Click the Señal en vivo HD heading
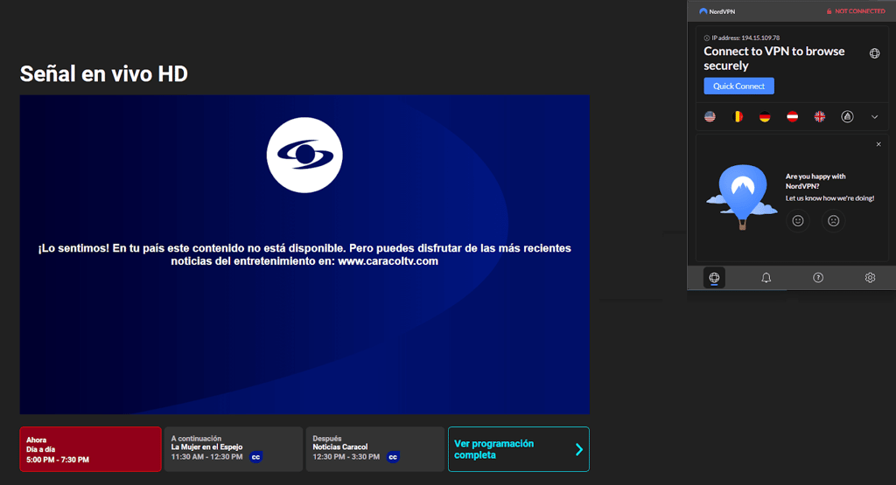Image resolution: width=896 pixels, height=485 pixels. pyautogui.click(x=104, y=73)
